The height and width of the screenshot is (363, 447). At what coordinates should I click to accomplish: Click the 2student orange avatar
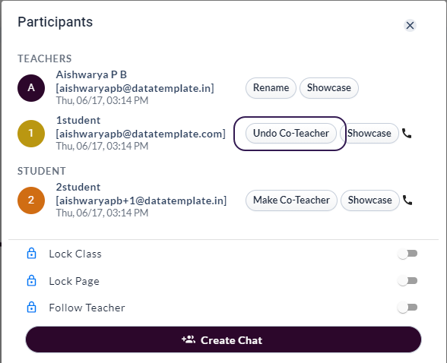pos(31,200)
